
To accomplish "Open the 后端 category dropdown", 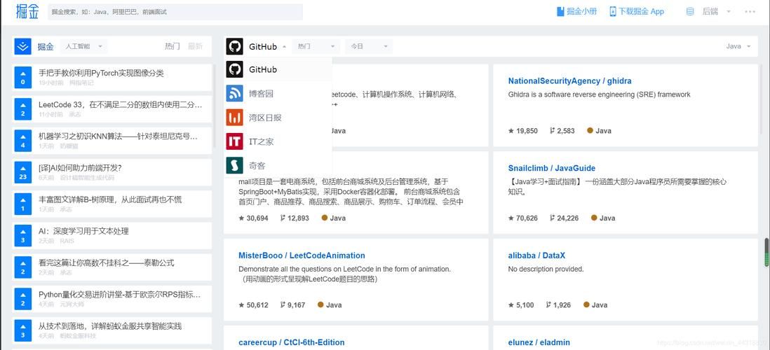I will 717,11.
